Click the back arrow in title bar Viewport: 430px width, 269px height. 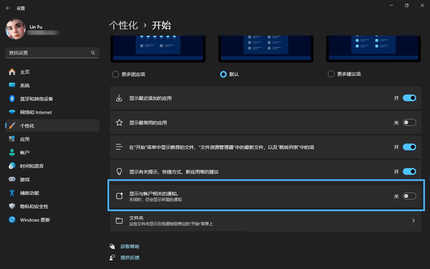coord(8,8)
